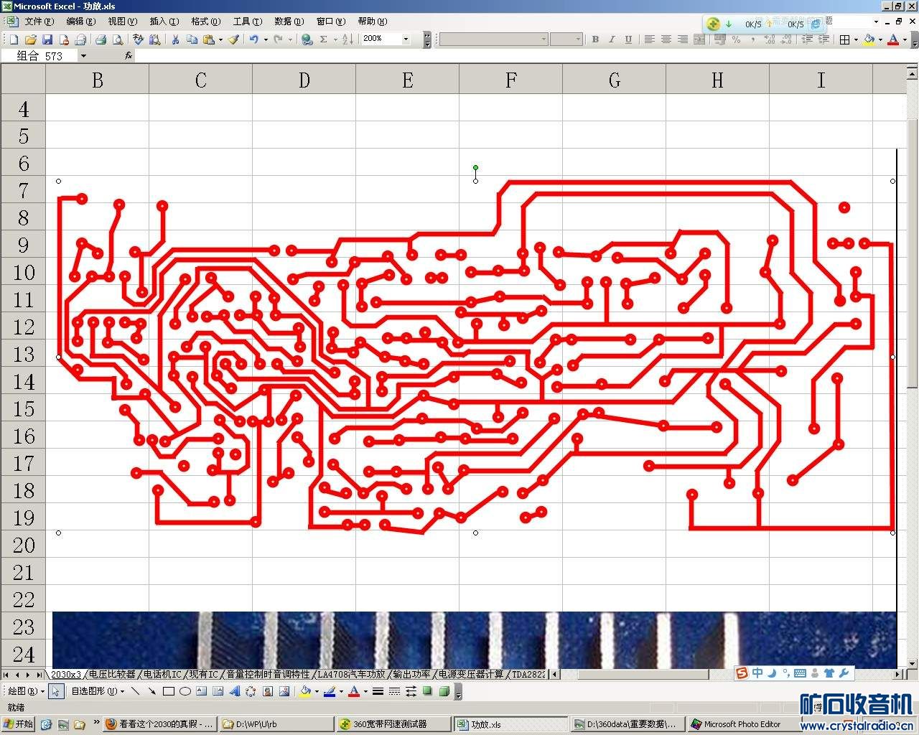Click the Paste clipboard icon
Viewport: 919px width, 735px height.
(209, 39)
